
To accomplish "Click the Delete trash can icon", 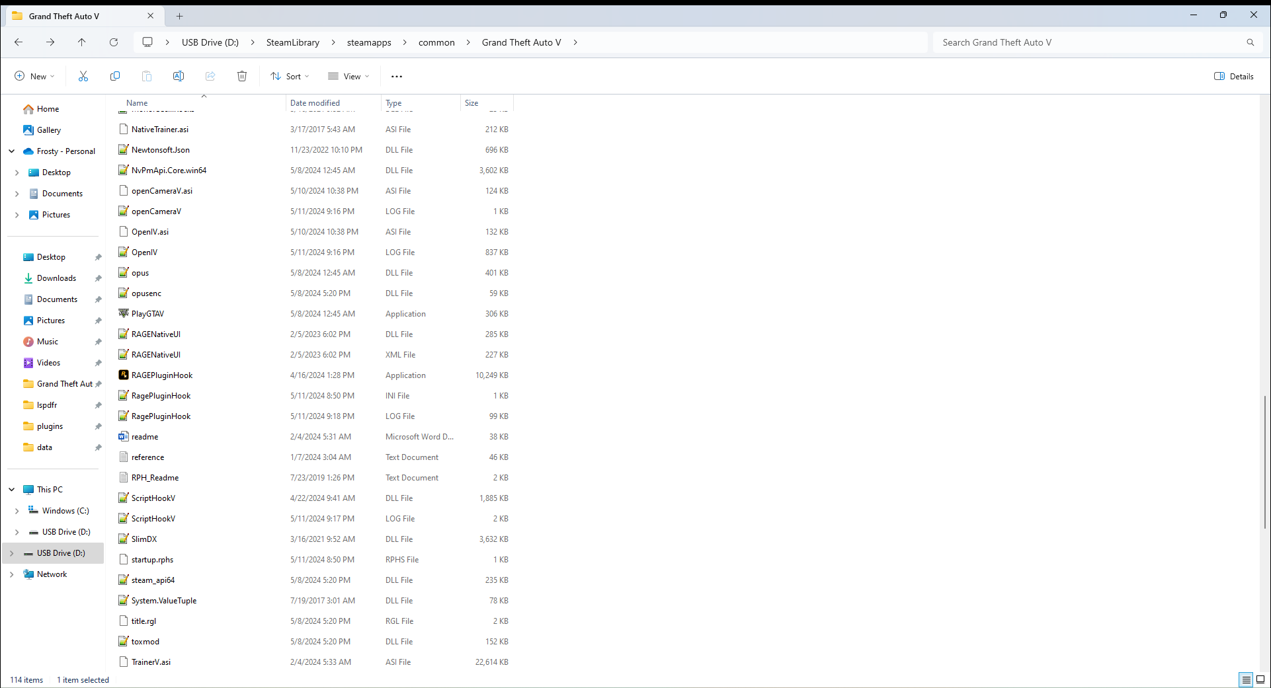I will [x=242, y=76].
